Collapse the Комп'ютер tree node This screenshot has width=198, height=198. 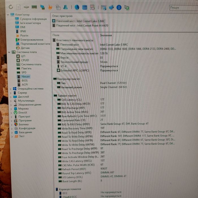(8, 15)
